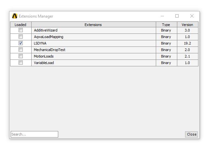Viewport: 216px width, 145px height.
Task: Click Binary type in AdditiveWizard row
Action: (166, 31)
